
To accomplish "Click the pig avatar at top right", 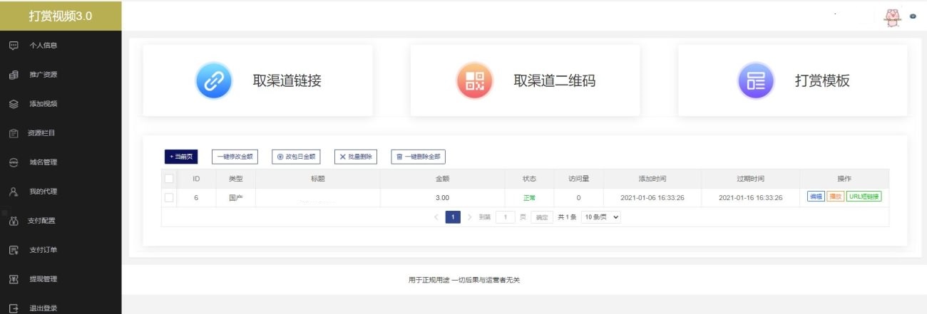I will tap(893, 17).
